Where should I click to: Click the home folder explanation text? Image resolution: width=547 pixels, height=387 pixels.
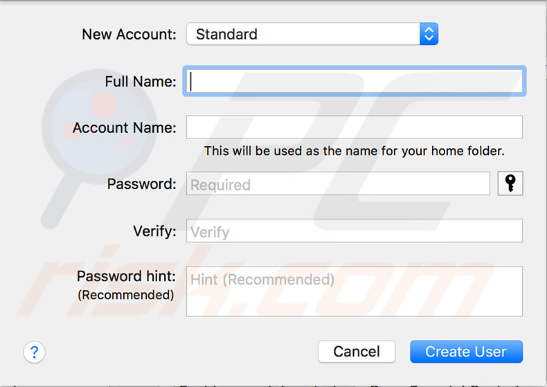354,150
